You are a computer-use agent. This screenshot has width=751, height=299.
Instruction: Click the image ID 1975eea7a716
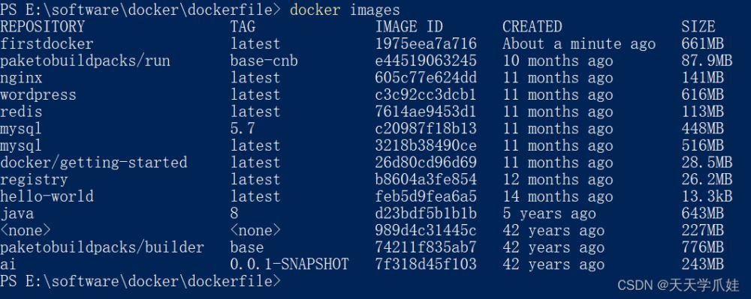pyautogui.click(x=426, y=44)
